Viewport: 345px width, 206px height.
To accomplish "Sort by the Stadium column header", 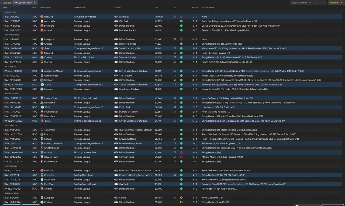I will coord(118,8).
